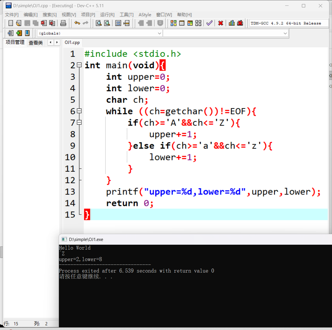
Task: Click the 'upper=2,lower=8' console output
Action: [80, 259]
